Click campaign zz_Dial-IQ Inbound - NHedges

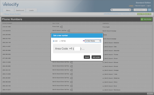110,70
